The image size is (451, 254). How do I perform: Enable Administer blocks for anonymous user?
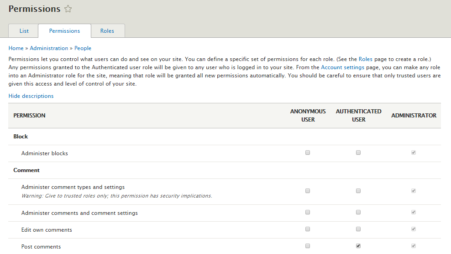click(x=308, y=152)
